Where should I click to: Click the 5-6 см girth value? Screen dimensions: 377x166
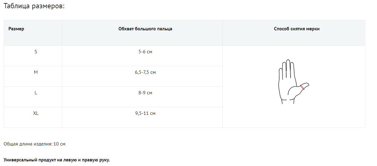click(x=145, y=52)
